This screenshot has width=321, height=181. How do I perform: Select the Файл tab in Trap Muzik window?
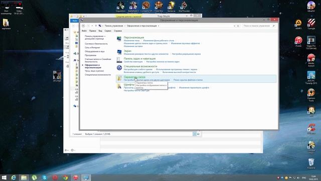coord(75,21)
